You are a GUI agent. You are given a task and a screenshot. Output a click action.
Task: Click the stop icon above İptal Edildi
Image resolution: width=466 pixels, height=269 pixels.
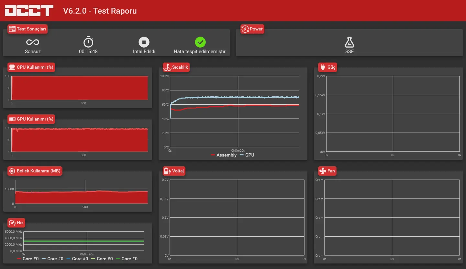click(144, 42)
